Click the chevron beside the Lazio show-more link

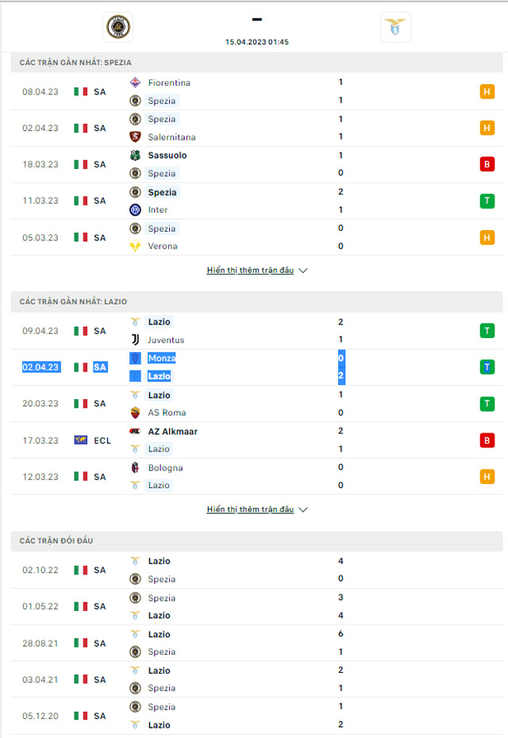[303, 509]
